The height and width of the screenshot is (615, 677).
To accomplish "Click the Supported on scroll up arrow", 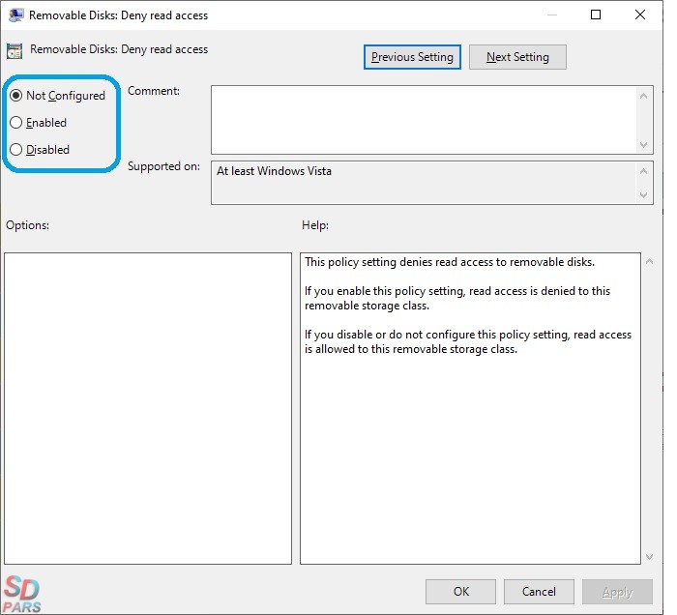I will pyautogui.click(x=645, y=171).
